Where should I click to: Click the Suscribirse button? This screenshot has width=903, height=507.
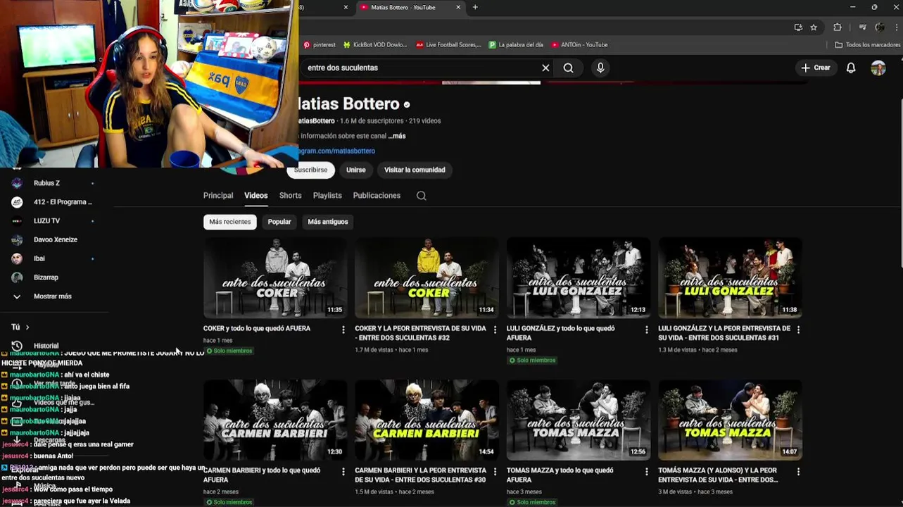[x=310, y=170]
